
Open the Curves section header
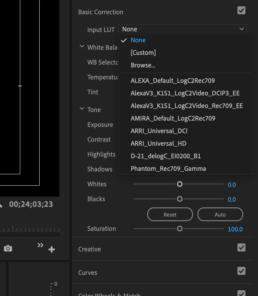(x=88, y=273)
